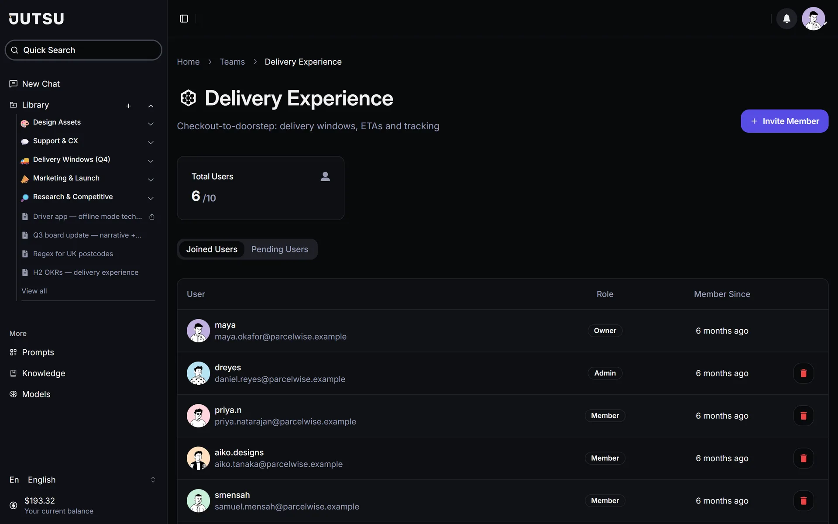Click the Member Since column header
Screen dimensions: 838x524
722,294
